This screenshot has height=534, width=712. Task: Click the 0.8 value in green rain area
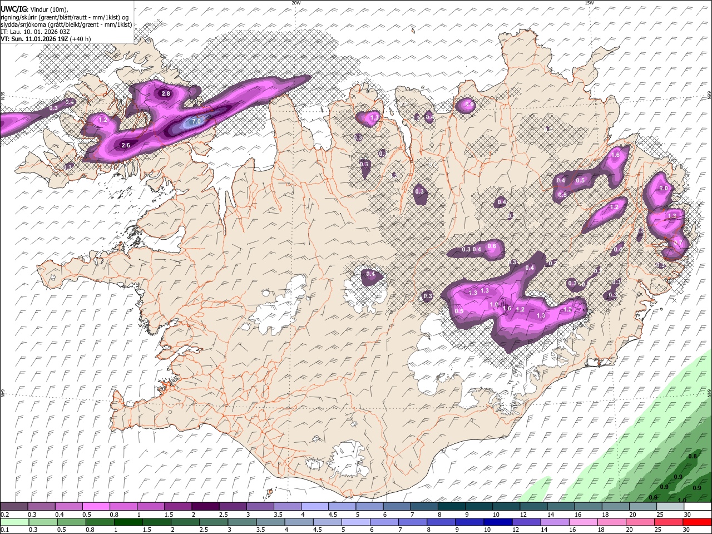pyautogui.click(x=693, y=456)
